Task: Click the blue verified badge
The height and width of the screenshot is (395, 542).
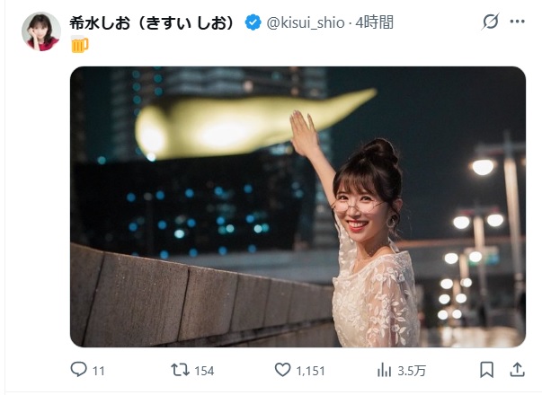Action: 253,22
